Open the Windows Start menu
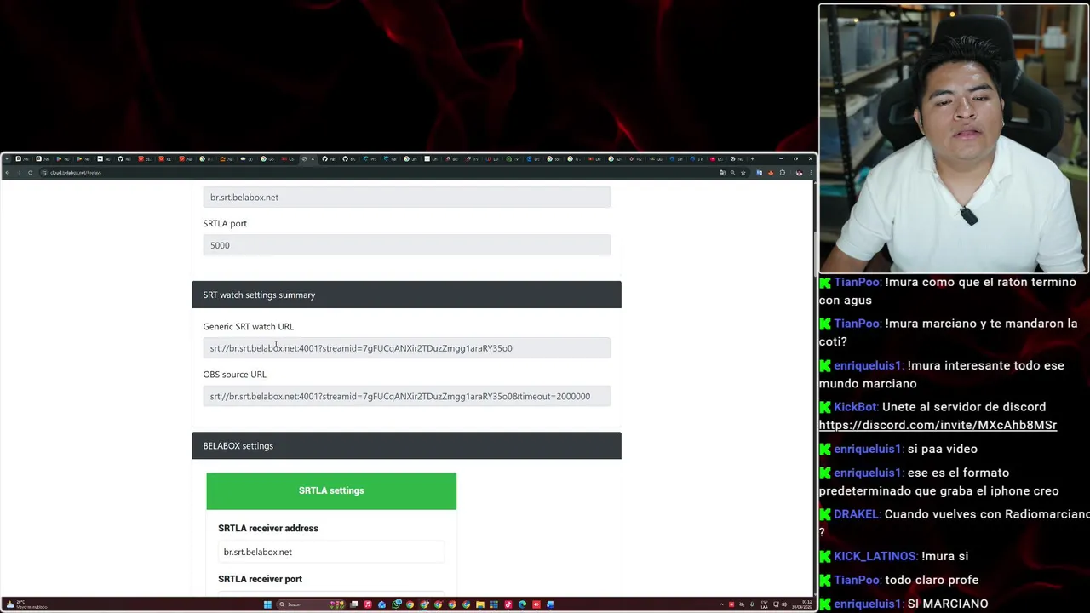This screenshot has width=1090, height=613. (267, 604)
